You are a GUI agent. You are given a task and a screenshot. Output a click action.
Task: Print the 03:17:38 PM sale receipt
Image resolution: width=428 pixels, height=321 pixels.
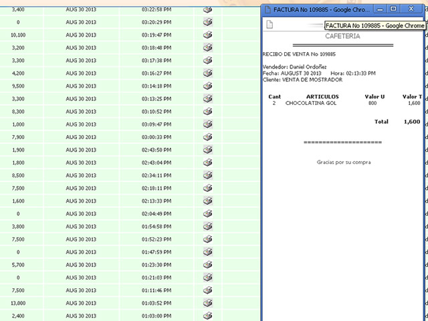click(208, 60)
